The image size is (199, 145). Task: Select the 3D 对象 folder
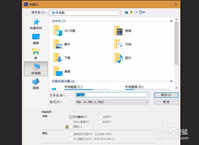(x=64, y=31)
